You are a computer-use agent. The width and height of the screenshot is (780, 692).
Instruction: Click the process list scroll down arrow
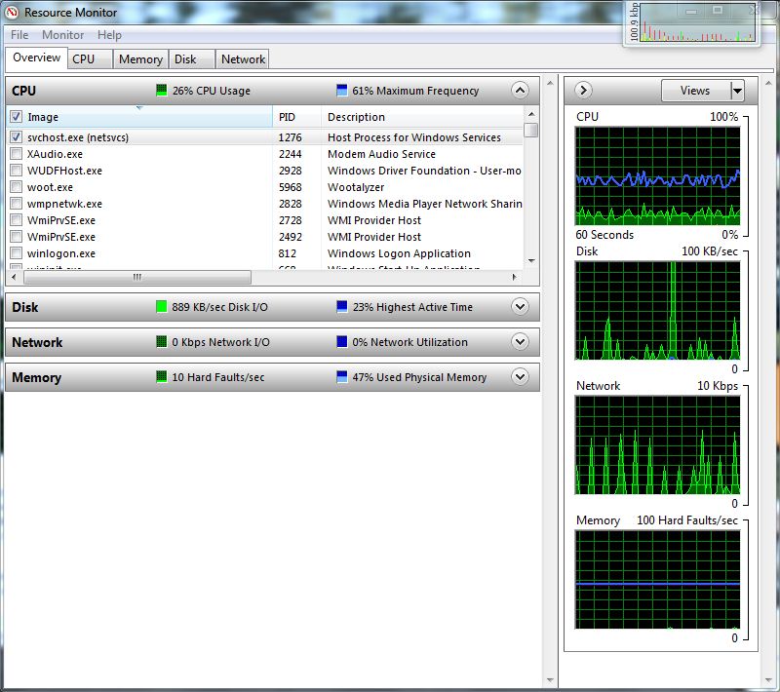(531, 260)
